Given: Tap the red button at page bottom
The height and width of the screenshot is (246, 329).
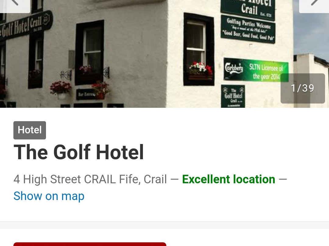Looking at the screenshot, I should point(90,244).
